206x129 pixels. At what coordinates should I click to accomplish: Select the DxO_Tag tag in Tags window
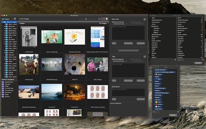[158, 95]
